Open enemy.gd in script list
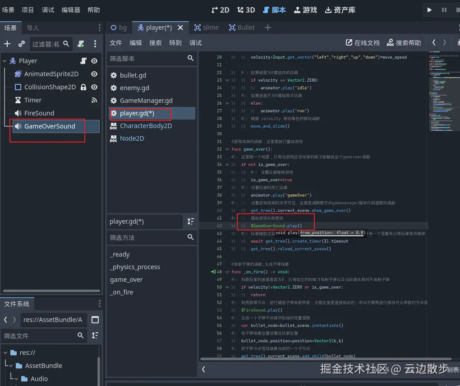The height and width of the screenshot is (386, 460). click(x=152, y=88)
